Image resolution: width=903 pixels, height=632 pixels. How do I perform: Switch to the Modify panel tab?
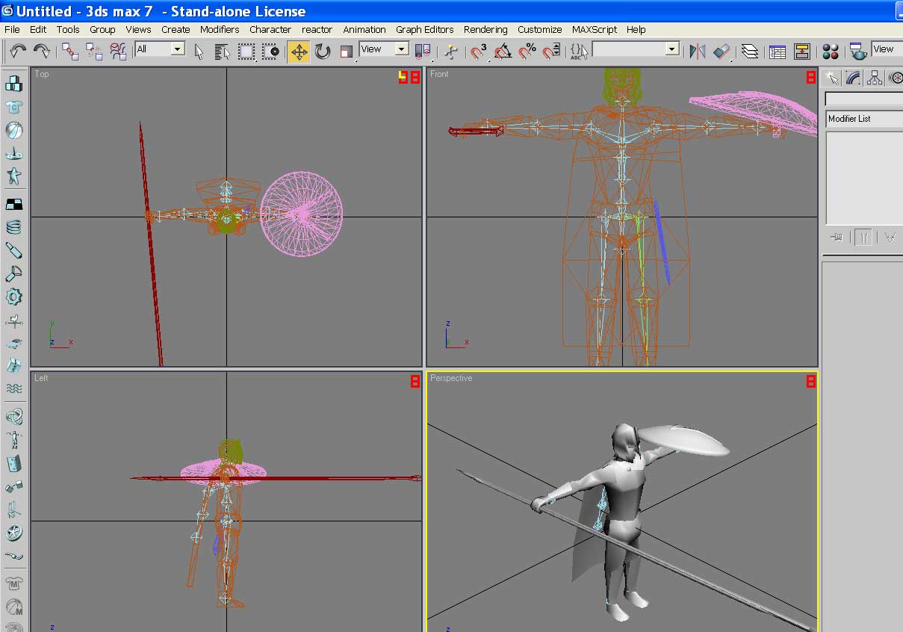point(853,78)
